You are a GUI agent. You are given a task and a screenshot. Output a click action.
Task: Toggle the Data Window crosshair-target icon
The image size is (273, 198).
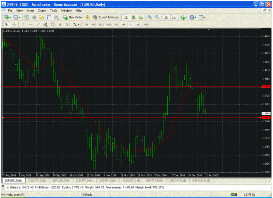point(34,17)
